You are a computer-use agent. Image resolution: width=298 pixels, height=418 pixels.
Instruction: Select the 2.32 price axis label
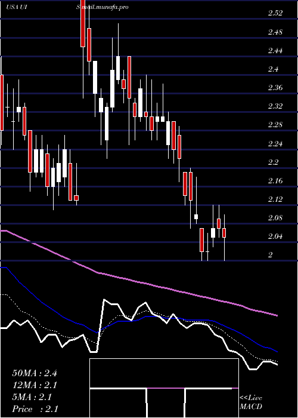pos(275,106)
